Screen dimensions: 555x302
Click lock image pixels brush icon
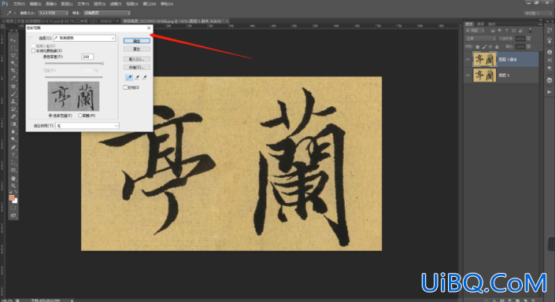(484, 46)
